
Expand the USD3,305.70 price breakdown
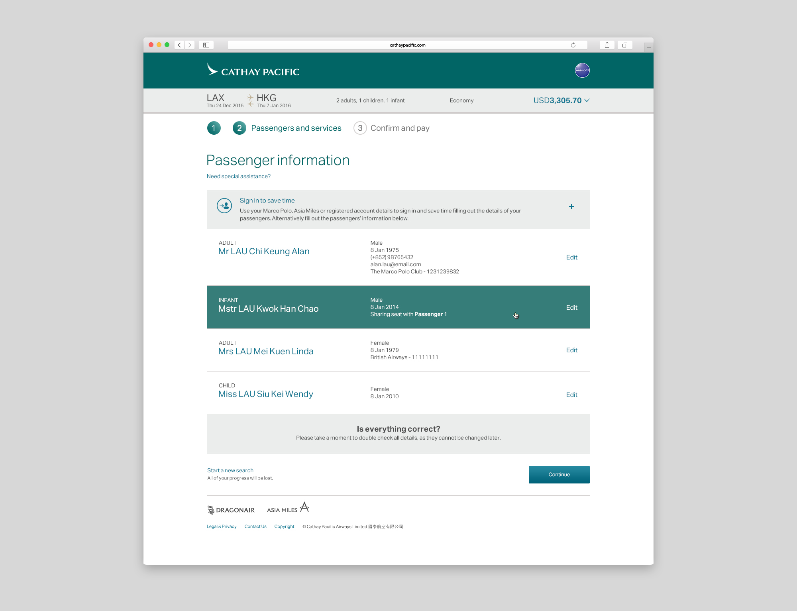tap(561, 100)
